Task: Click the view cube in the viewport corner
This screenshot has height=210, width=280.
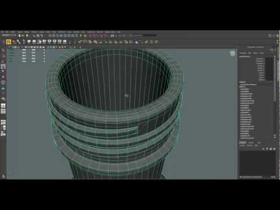Action: point(232,54)
